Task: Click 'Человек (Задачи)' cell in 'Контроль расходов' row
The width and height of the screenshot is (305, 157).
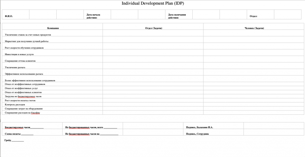Action: pos(254,105)
